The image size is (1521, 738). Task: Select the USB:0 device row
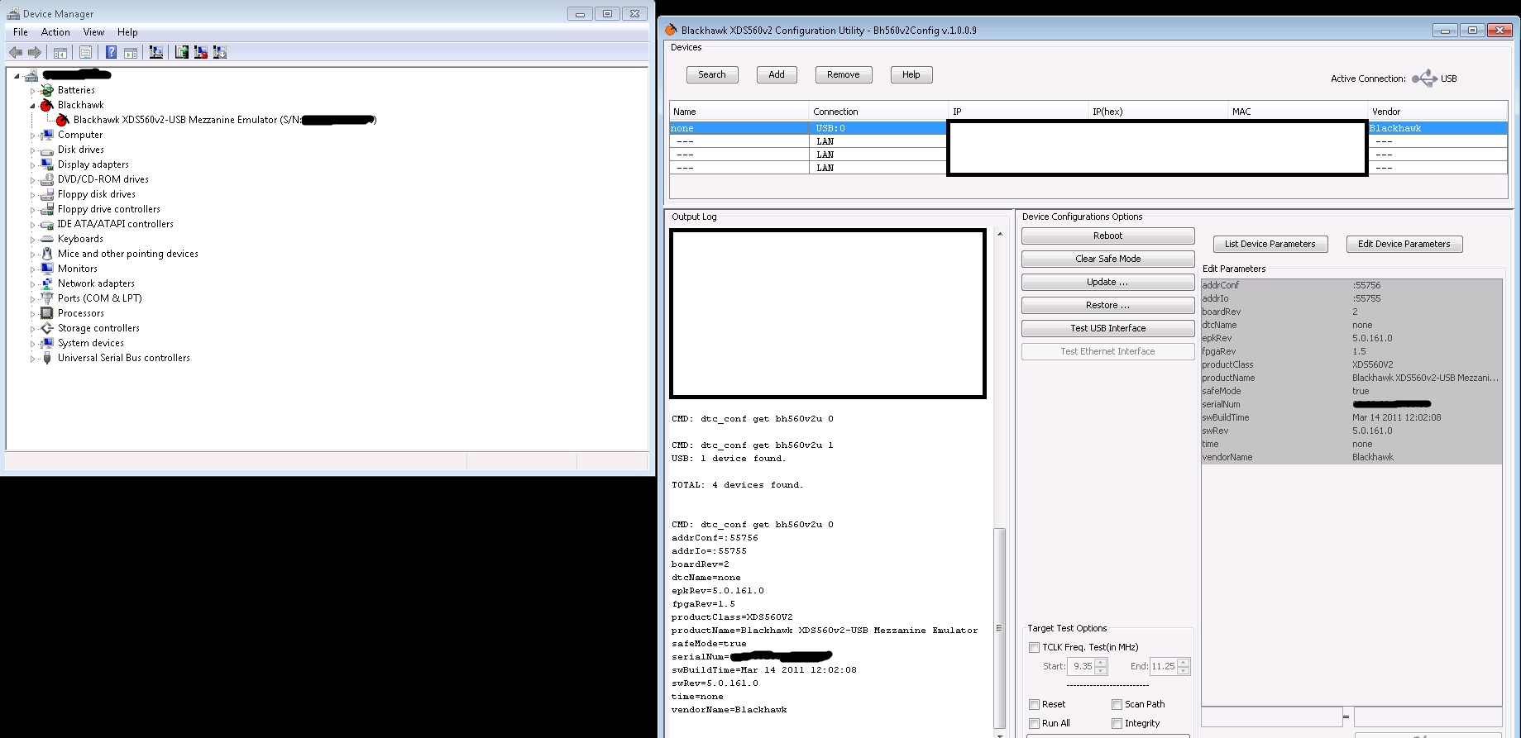click(x=1088, y=128)
